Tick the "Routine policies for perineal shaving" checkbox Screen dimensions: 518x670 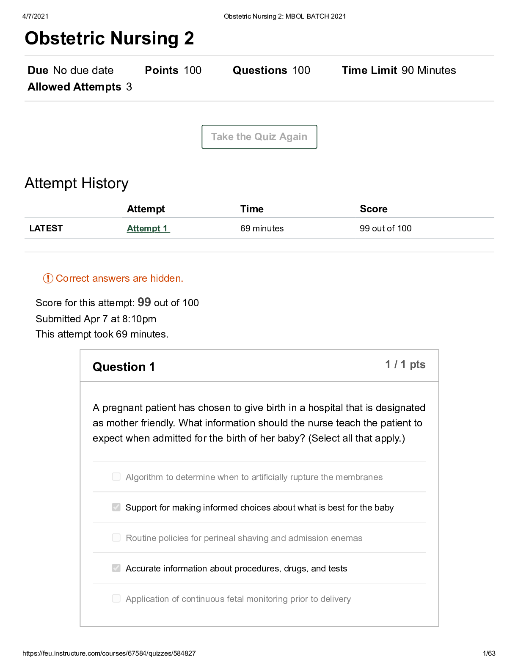(x=116, y=538)
